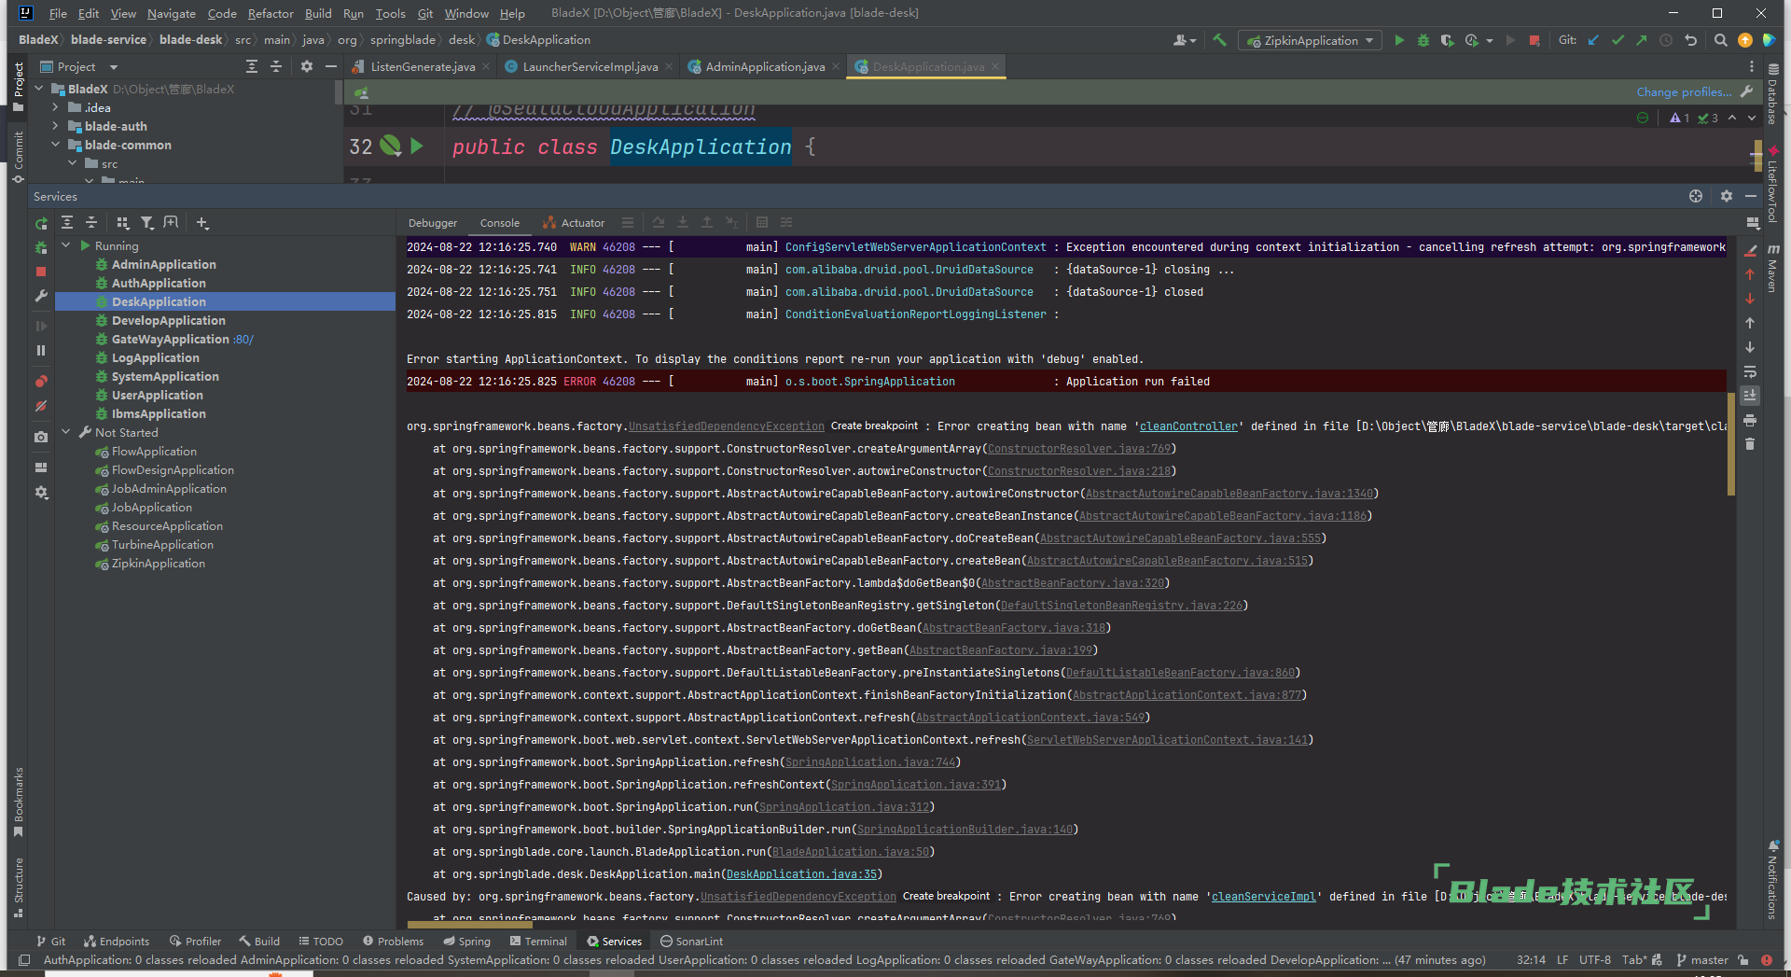Click Change profiles link

coord(1683,91)
